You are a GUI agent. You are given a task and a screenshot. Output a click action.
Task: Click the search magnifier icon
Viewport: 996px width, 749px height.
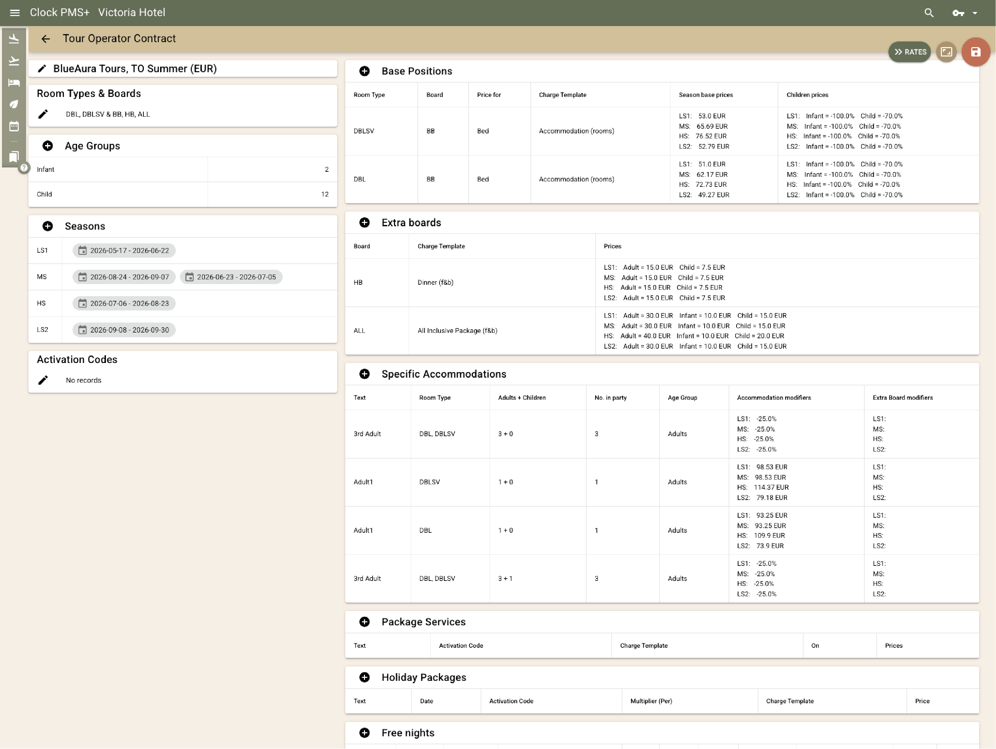coord(929,13)
